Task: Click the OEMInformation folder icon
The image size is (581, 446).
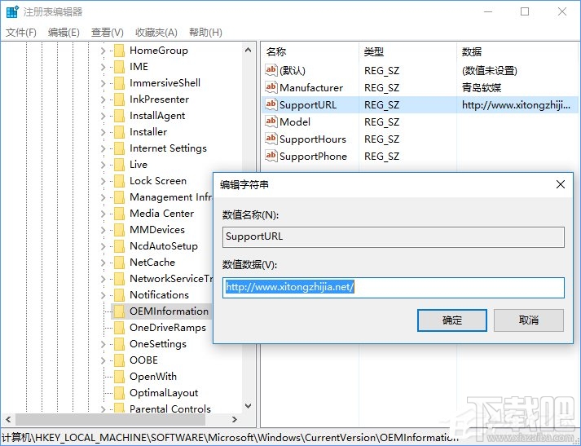Action: click(119, 311)
